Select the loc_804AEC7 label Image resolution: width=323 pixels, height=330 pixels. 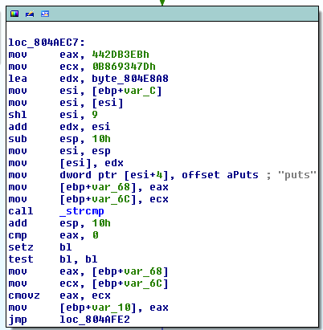[x=47, y=43]
